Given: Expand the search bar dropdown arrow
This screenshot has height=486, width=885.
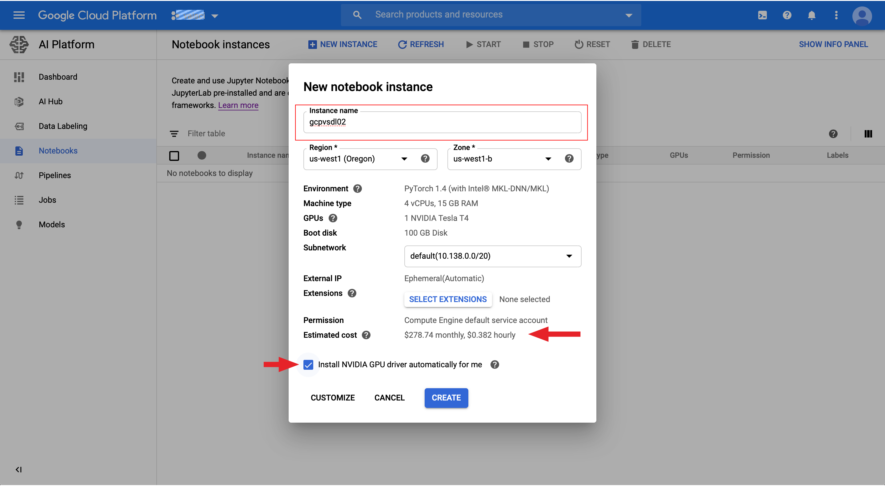Looking at the screenshot, I should (629, 15).
